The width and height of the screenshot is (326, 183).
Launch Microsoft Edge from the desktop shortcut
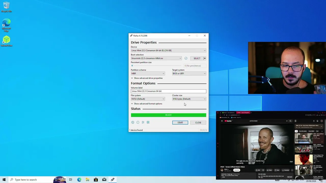(x=6, y=25)
